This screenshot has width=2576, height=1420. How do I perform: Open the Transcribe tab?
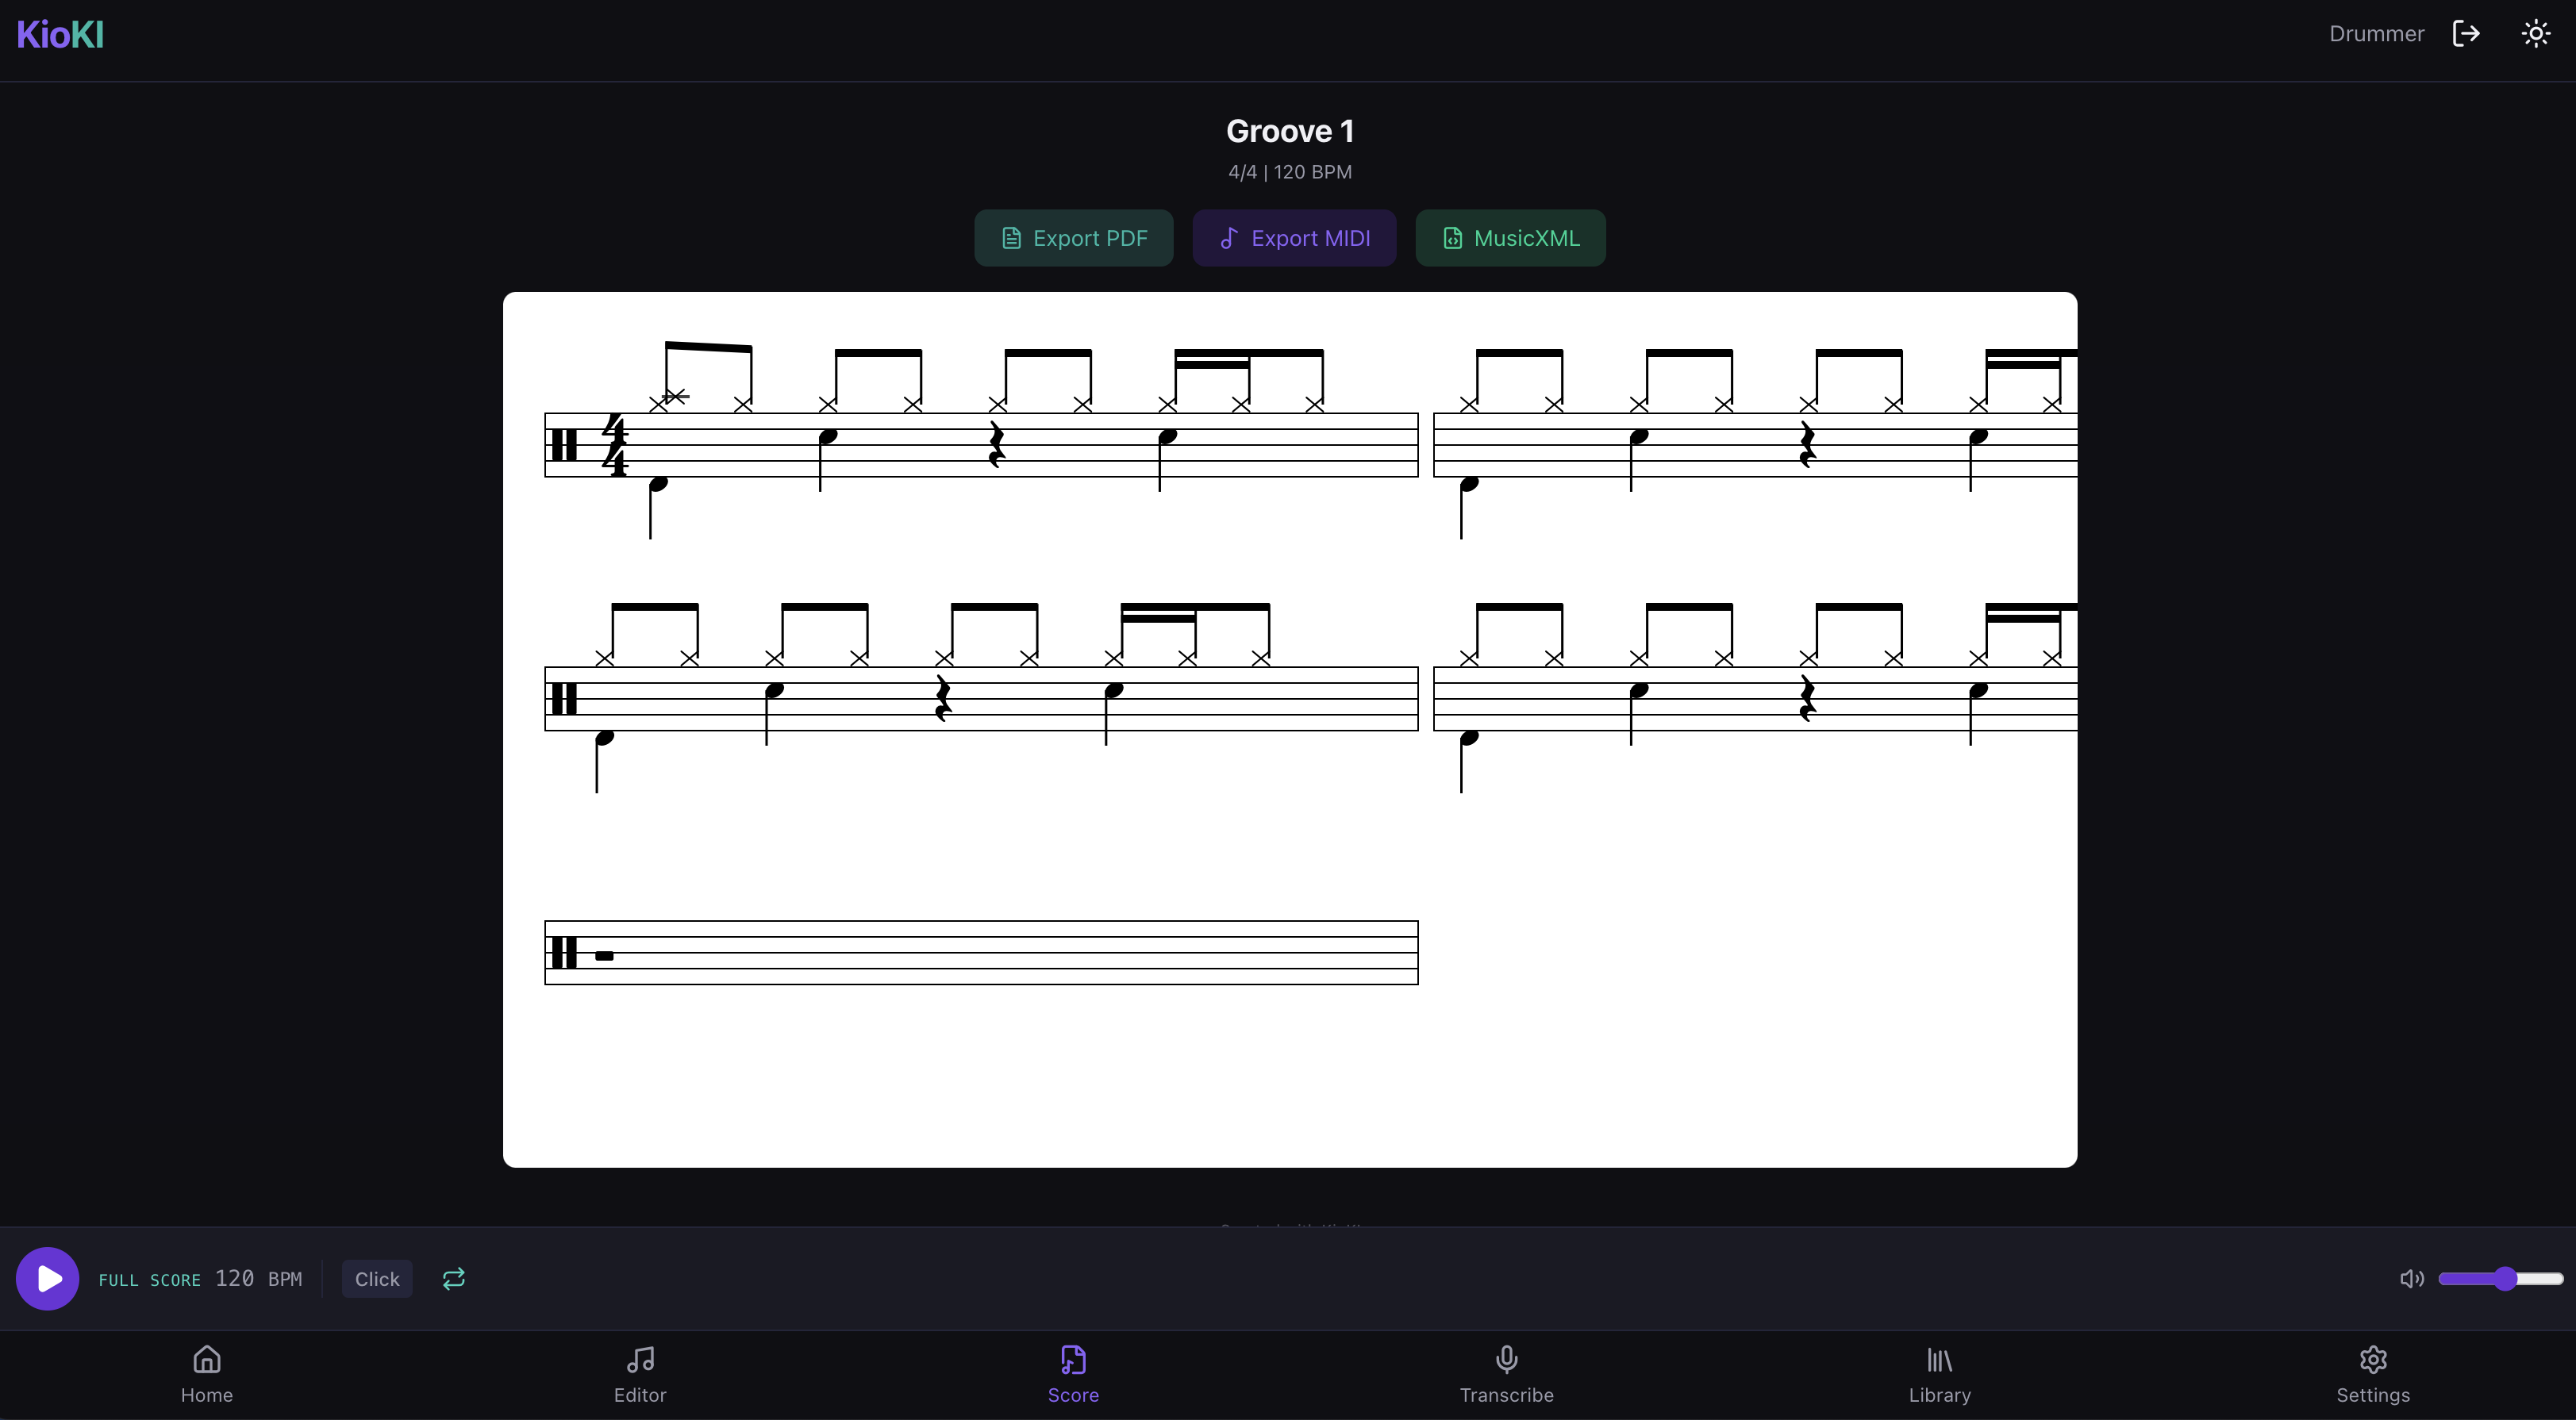(1507, 1374)
